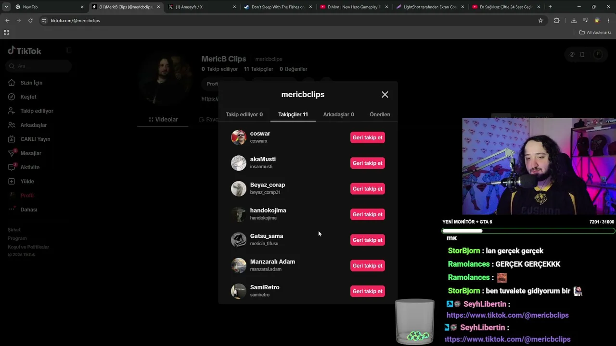
Task: Open akaMusti's profile avatar
Action: click(239, 163)
